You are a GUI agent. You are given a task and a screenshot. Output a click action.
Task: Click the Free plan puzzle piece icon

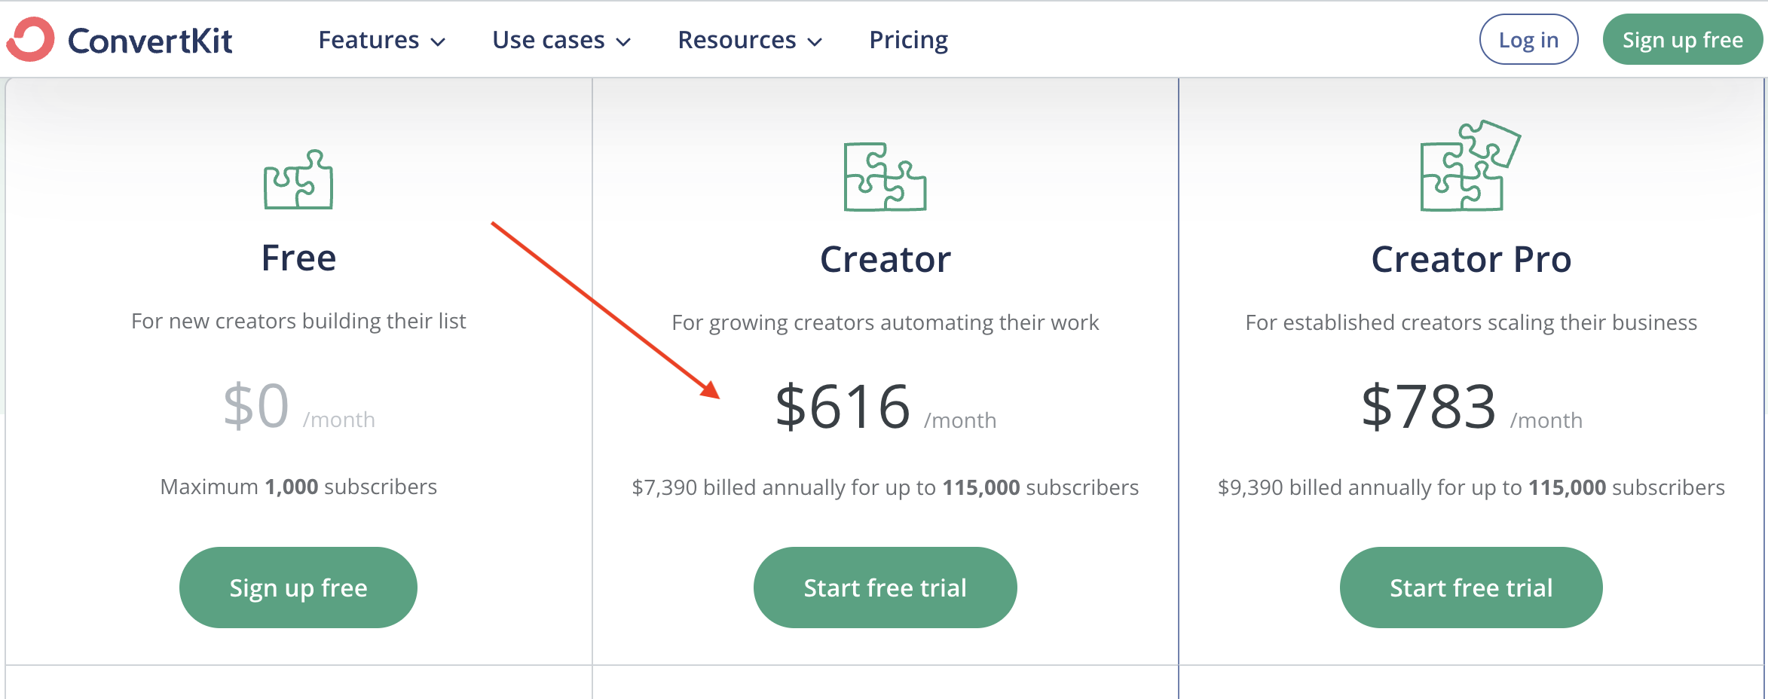(x=298, y=179)
